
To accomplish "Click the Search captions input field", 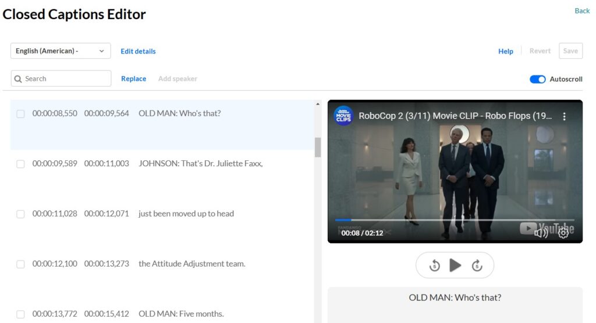I will pyautogui.click(x=61, y=78).
